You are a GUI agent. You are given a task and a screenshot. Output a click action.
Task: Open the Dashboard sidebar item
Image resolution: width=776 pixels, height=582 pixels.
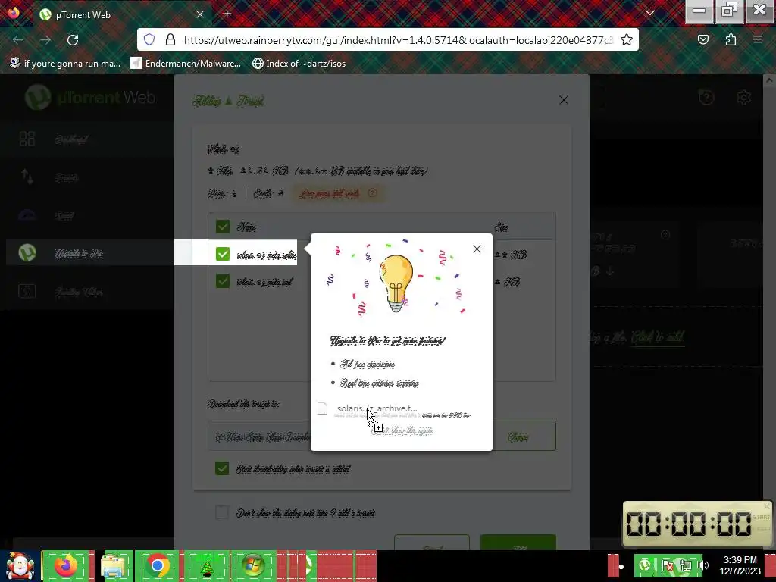87,139
